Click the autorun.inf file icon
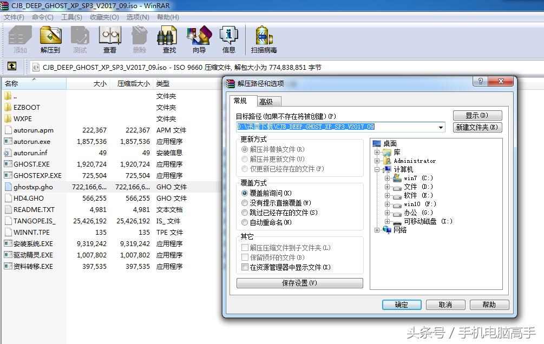 tap(8, 153)
